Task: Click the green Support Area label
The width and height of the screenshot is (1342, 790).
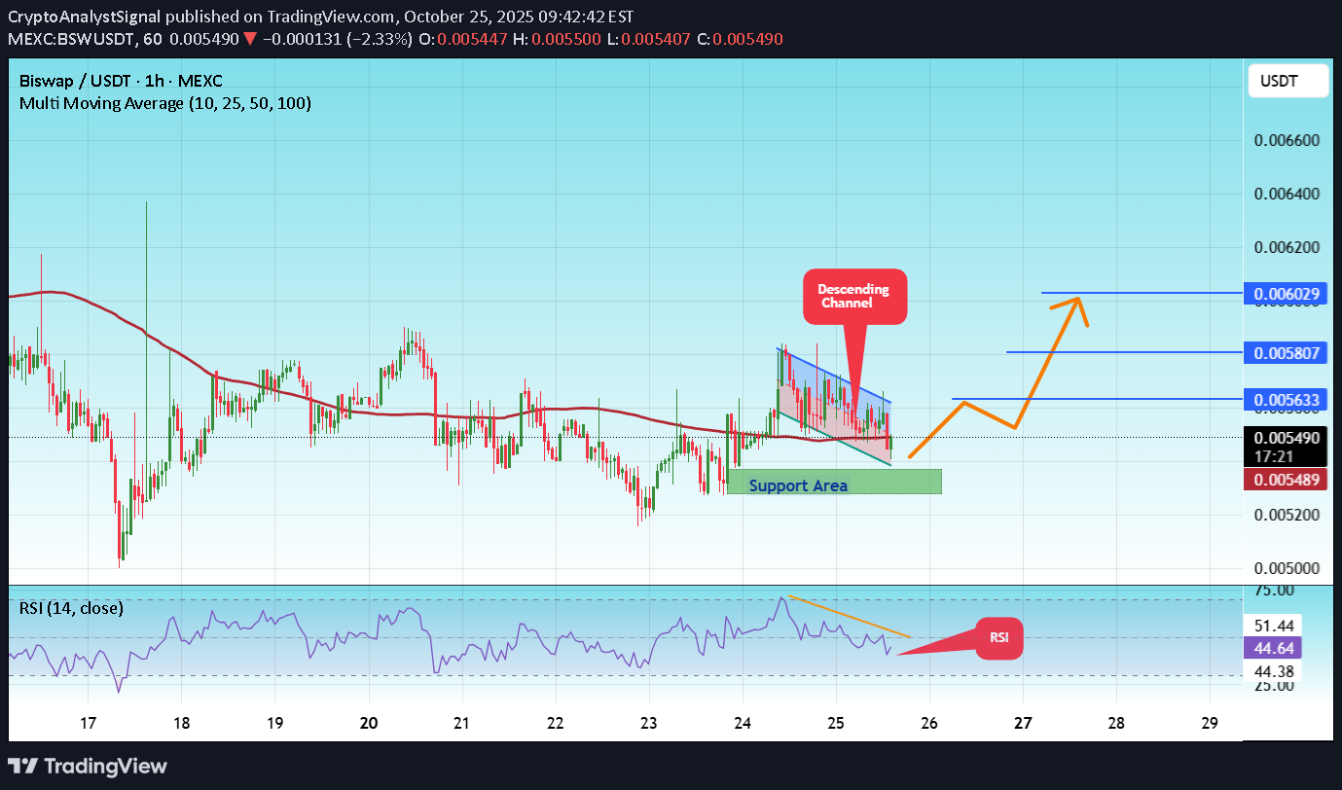Action: point(798,485)
